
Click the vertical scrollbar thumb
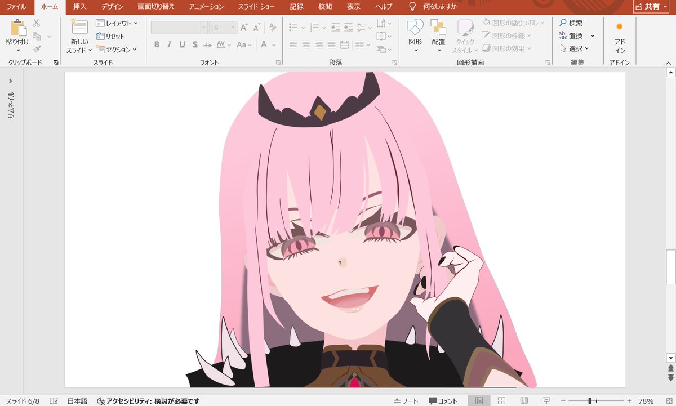670,267
